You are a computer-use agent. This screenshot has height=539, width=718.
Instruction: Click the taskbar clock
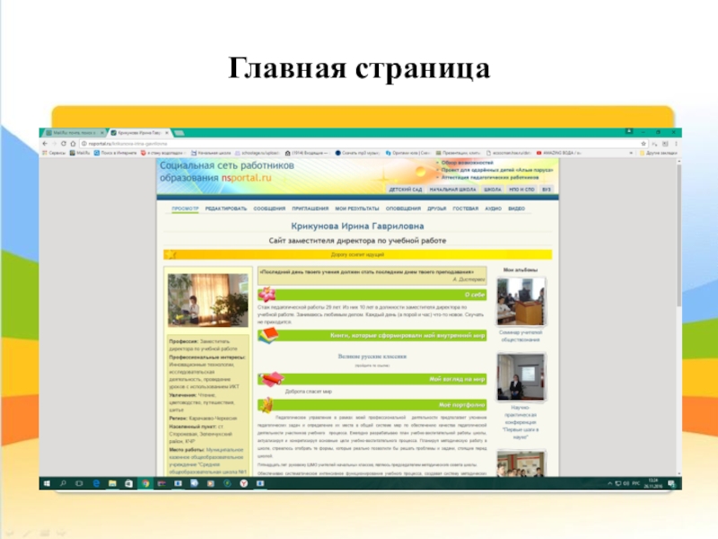[653, 483]
